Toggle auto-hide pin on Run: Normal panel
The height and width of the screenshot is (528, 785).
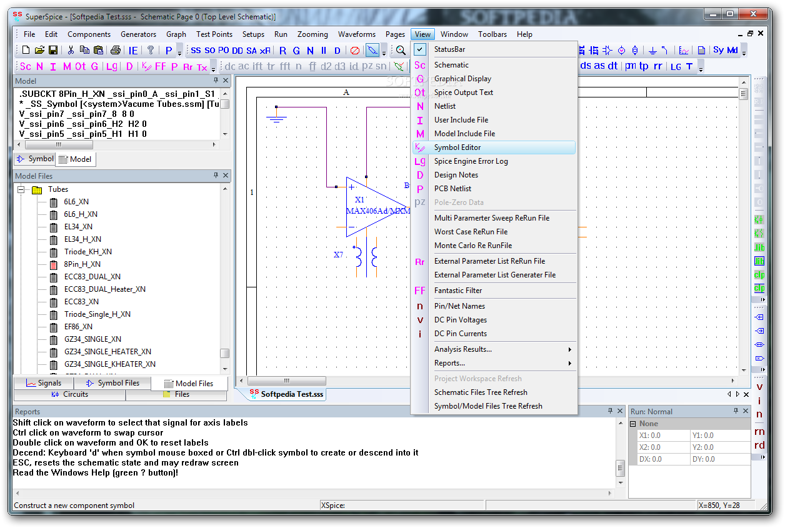coord(736,411)
